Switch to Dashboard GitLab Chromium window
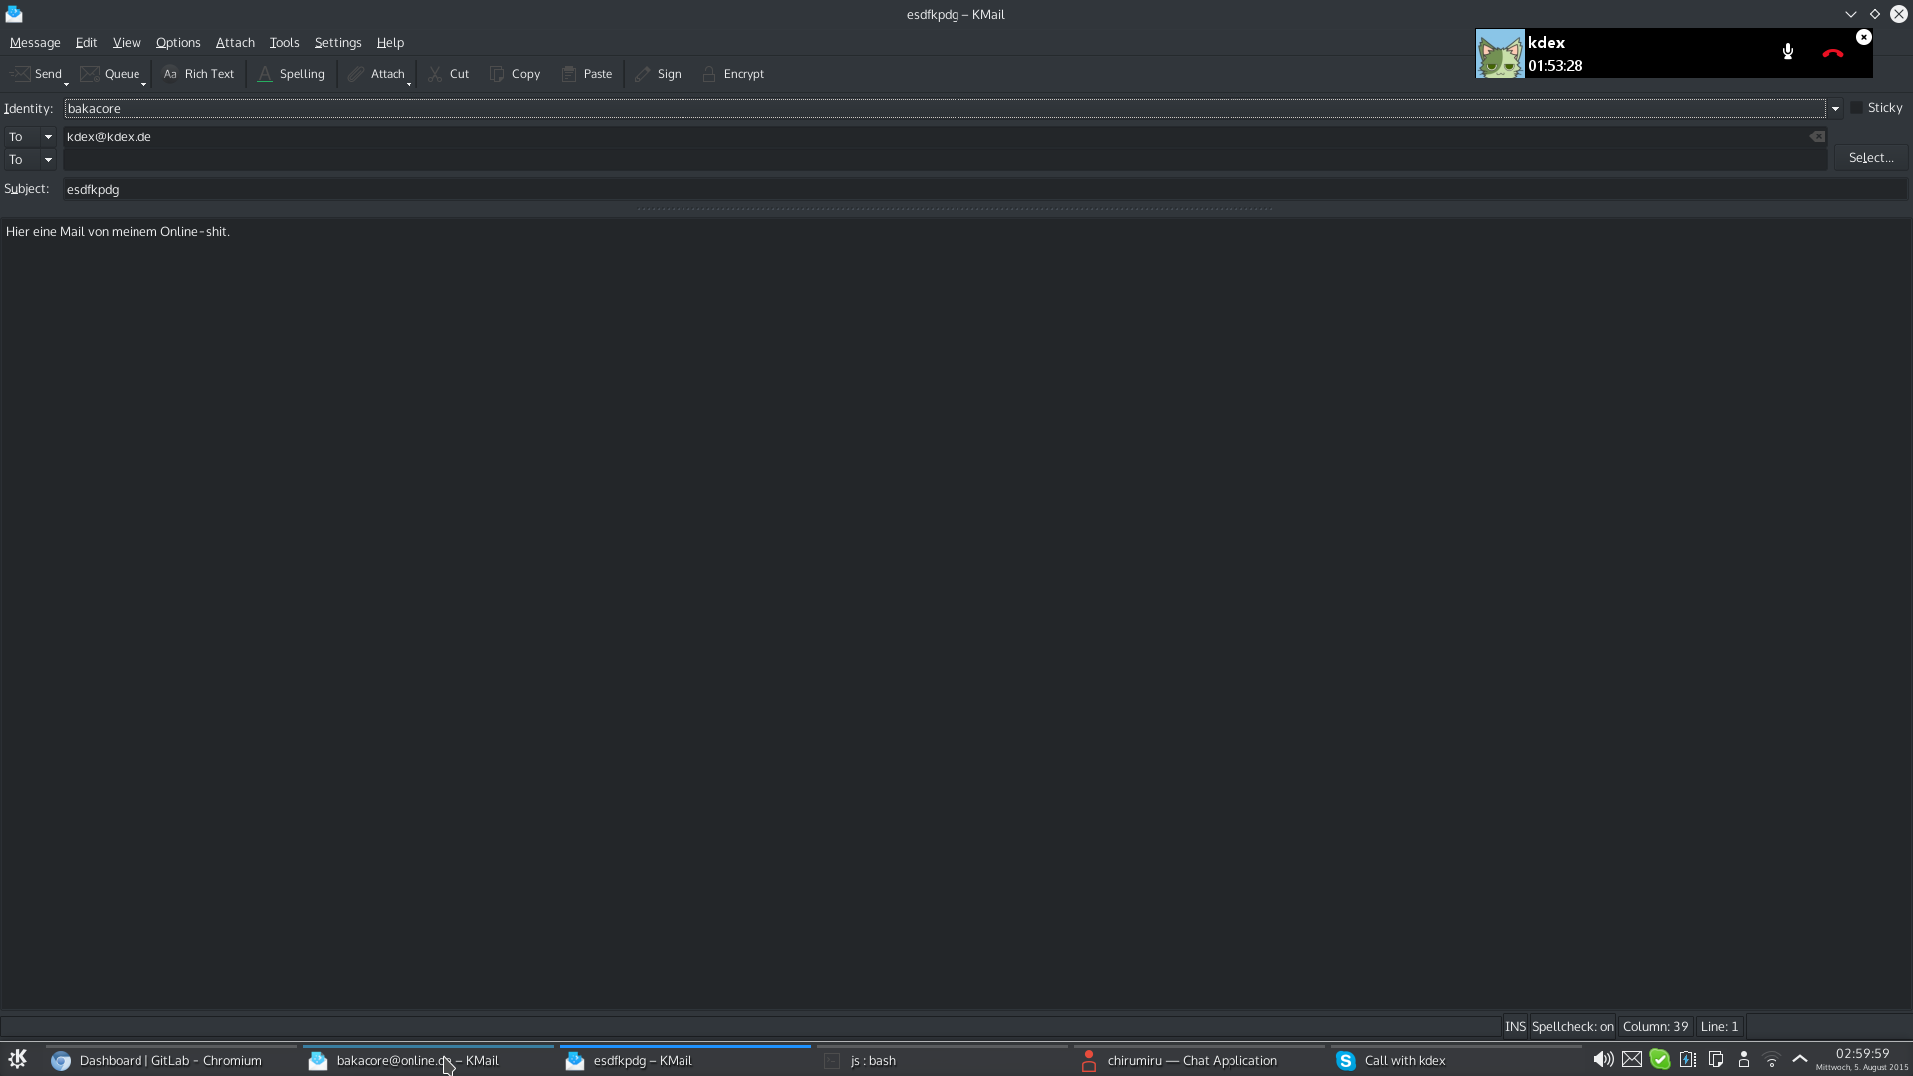1913x1076 pixels. point(169,1061)
